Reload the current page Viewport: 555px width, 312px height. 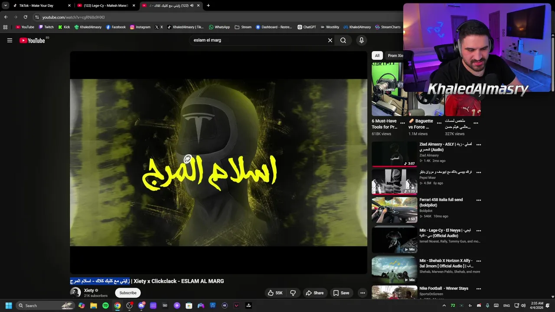25,17
